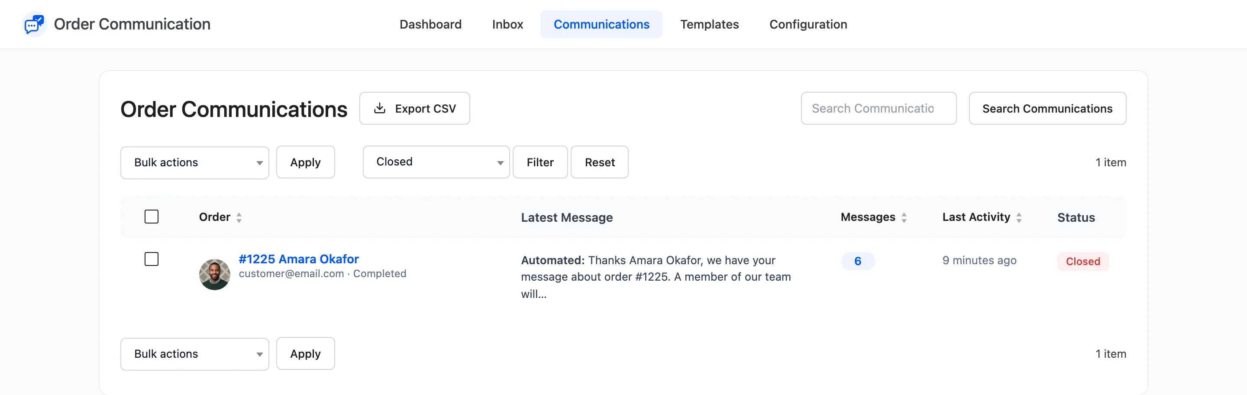
Task: Sort by Order column arrows icon
Action: [x=239, y=218]
